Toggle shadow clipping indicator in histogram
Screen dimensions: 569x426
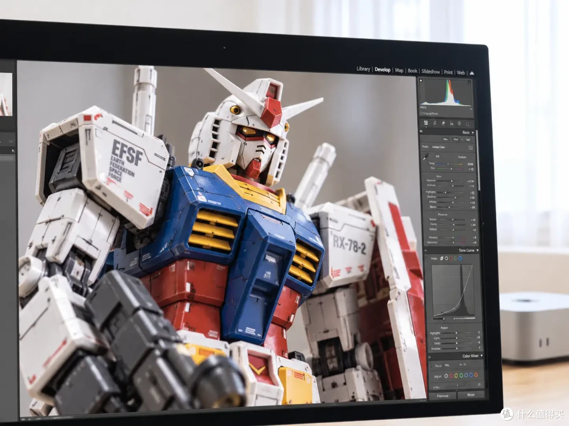pos(421,80)
